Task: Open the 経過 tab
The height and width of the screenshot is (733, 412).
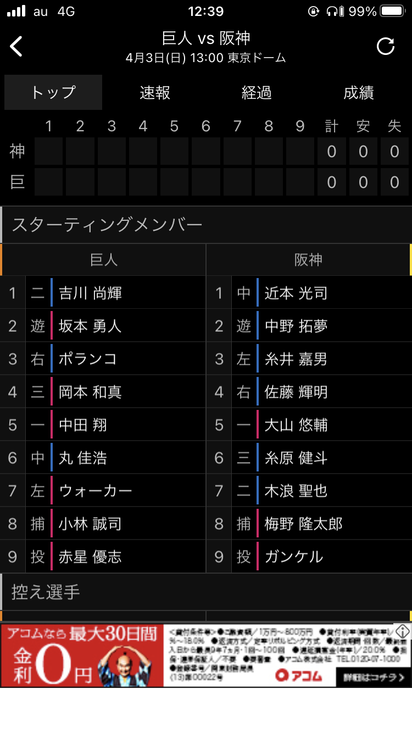Action: (x=257, y=93)
